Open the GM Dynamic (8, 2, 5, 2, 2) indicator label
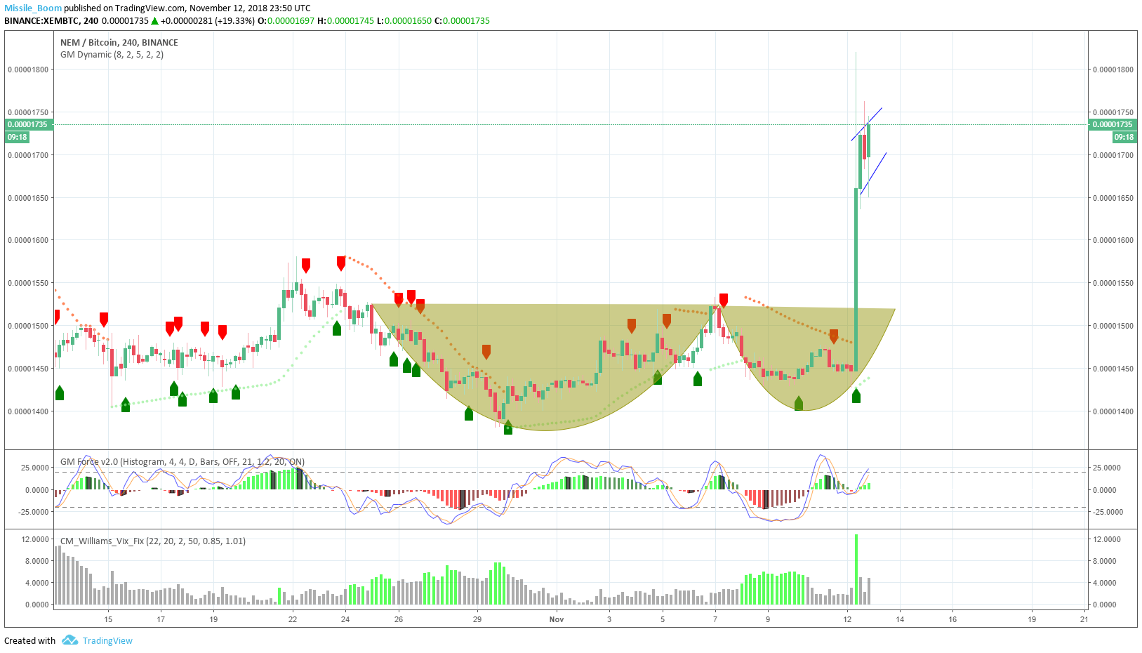1142x653 pixels. pos(112,55)
